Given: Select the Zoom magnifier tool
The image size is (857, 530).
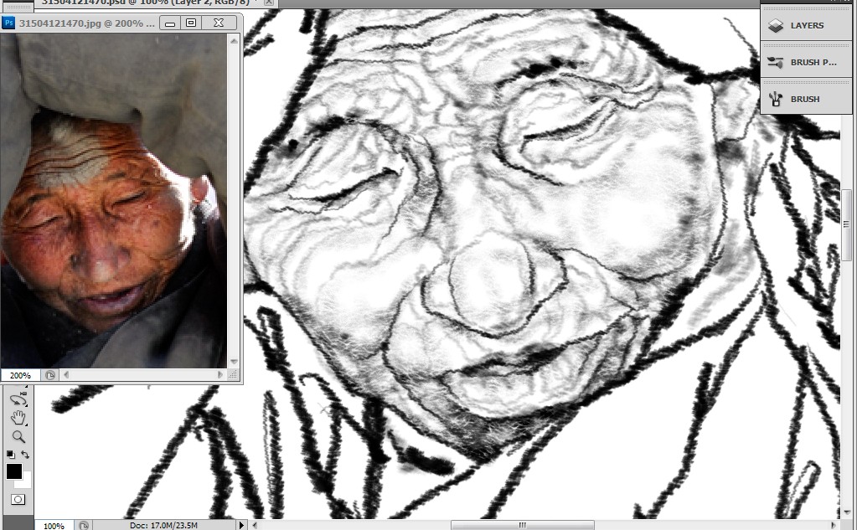Looking at the screenshot, I should click(x=18, y=436).
